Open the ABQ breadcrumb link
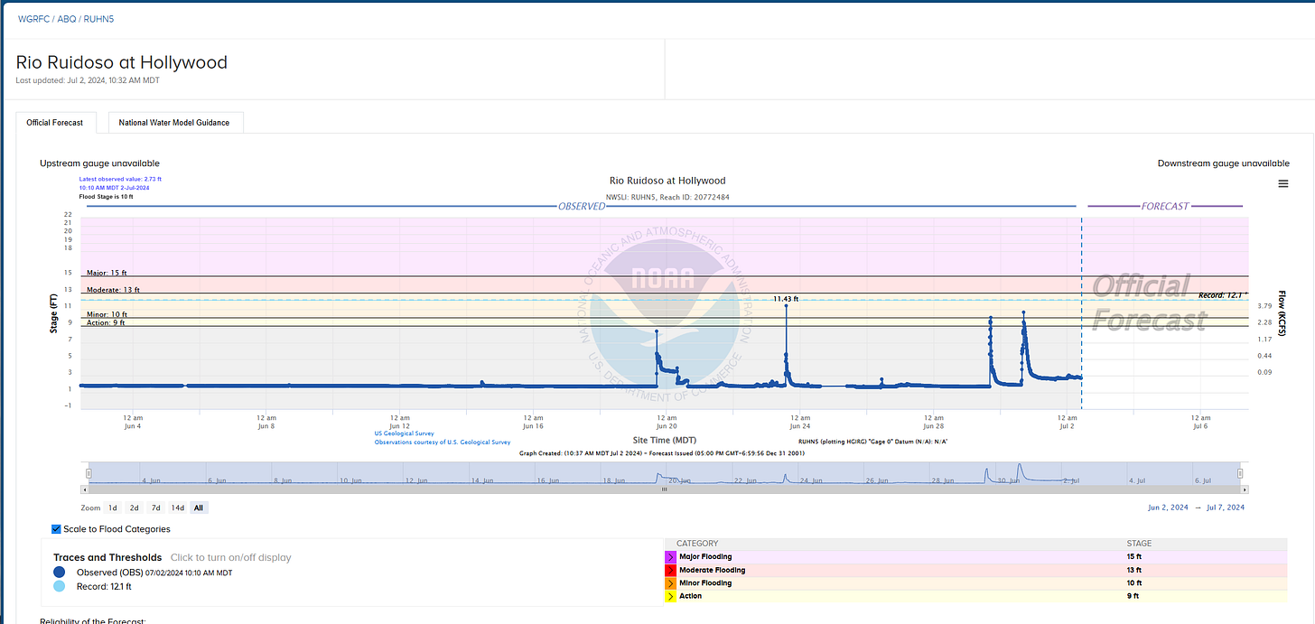This screenshot has height=624, width=1315. point(66,18)
